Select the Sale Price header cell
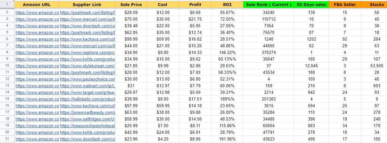The width and height of the screenshot is (387, 143). tap(131, 5)
